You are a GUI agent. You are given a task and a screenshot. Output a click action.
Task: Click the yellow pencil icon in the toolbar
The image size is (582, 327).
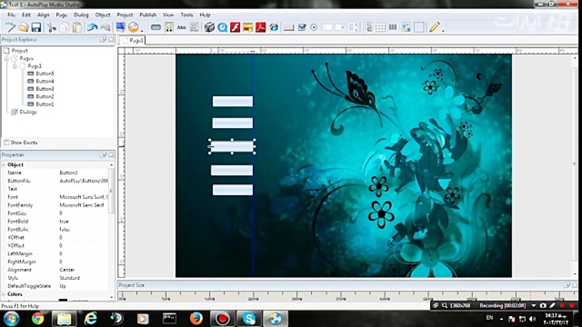point(434,27)
